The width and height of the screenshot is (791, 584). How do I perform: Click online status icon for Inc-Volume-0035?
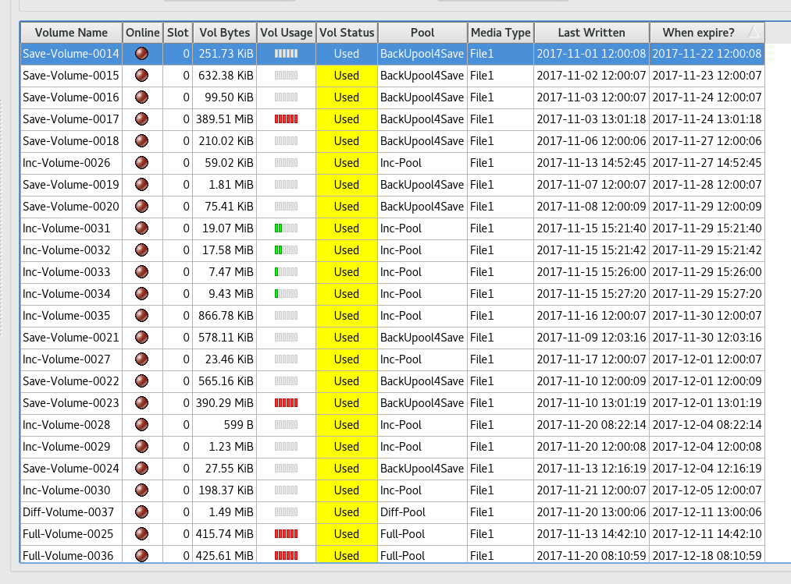click(x=142, y=316)
